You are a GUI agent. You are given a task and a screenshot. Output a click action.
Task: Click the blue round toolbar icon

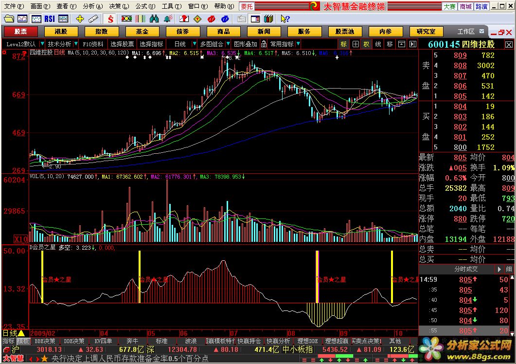point(225,19)
